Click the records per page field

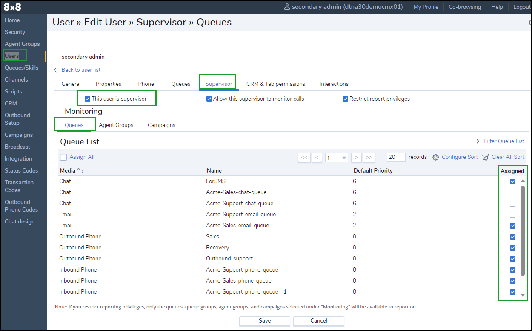pos(396,157)
